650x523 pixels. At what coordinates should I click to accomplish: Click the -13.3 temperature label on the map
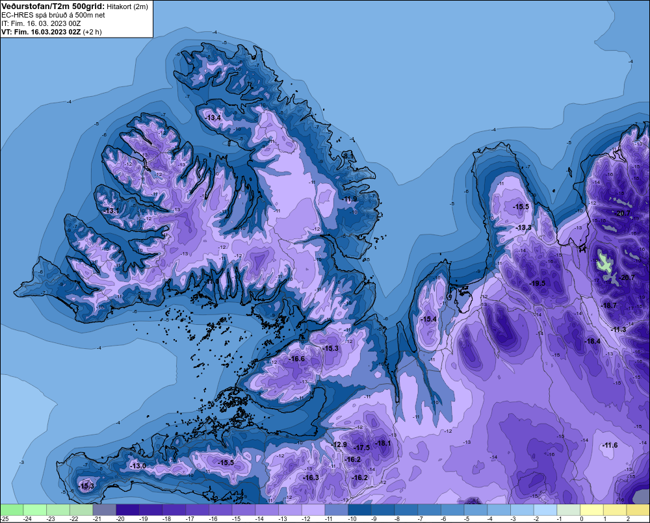click(523, 227)
